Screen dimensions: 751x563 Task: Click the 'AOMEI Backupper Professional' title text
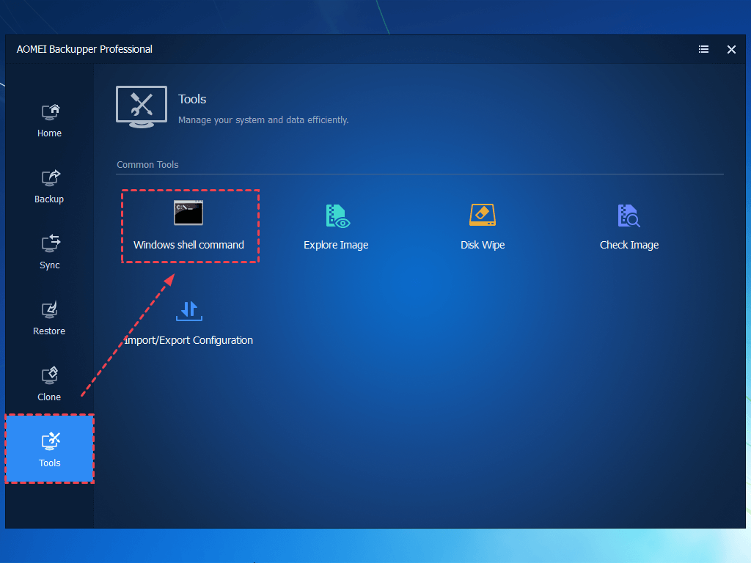(x=84, y=49)
